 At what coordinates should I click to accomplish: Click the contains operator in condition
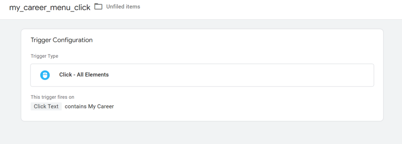(76, 106)
